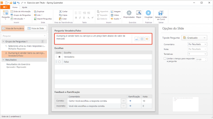Viewport: 213px width, 119px height.
Task: Toggle italic formatting
Action: pyautogui.click(x=80, y=18)
